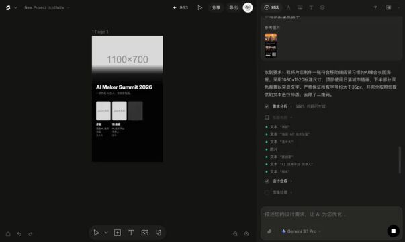Open the pointer tool options chevron
This screenshot has height=242, width=405.
[106, 233]
